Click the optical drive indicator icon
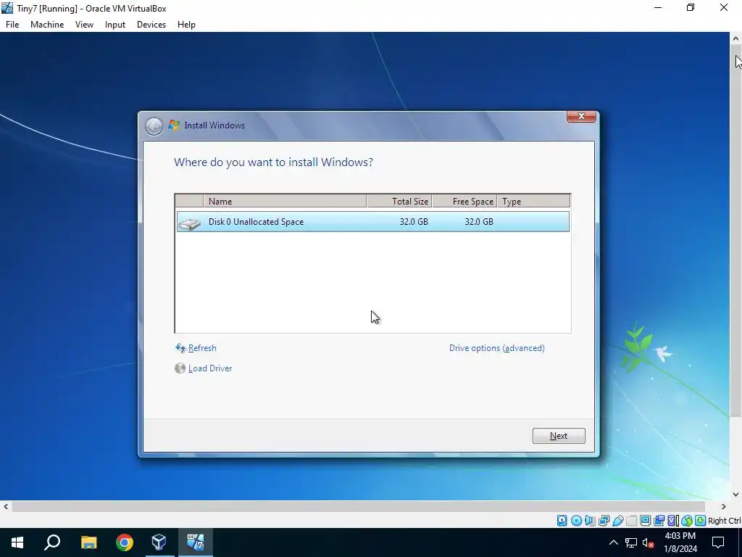742x557 pixels. coord(576,521)
